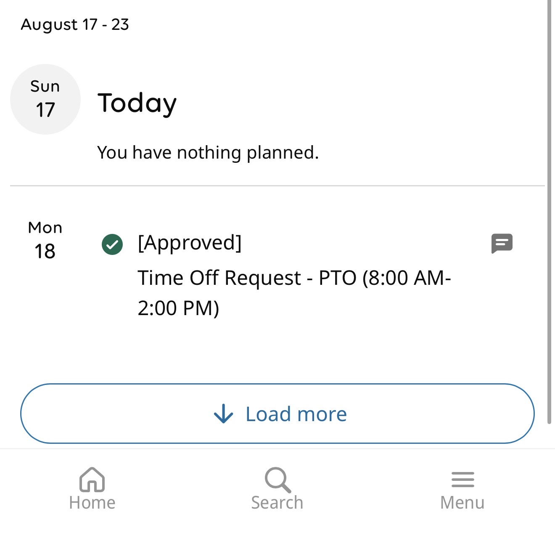Go to the Home tab icon

pos(92,480)
